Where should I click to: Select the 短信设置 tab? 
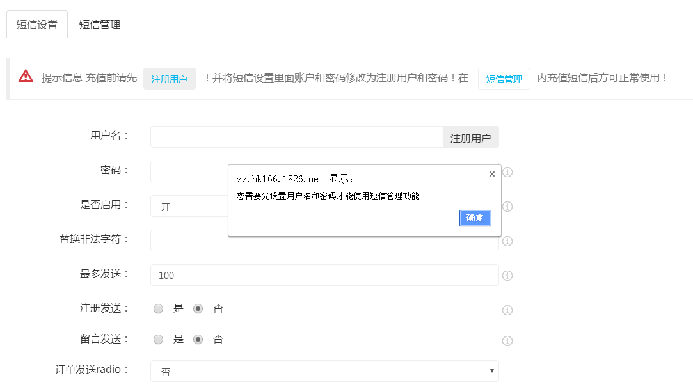36,24
